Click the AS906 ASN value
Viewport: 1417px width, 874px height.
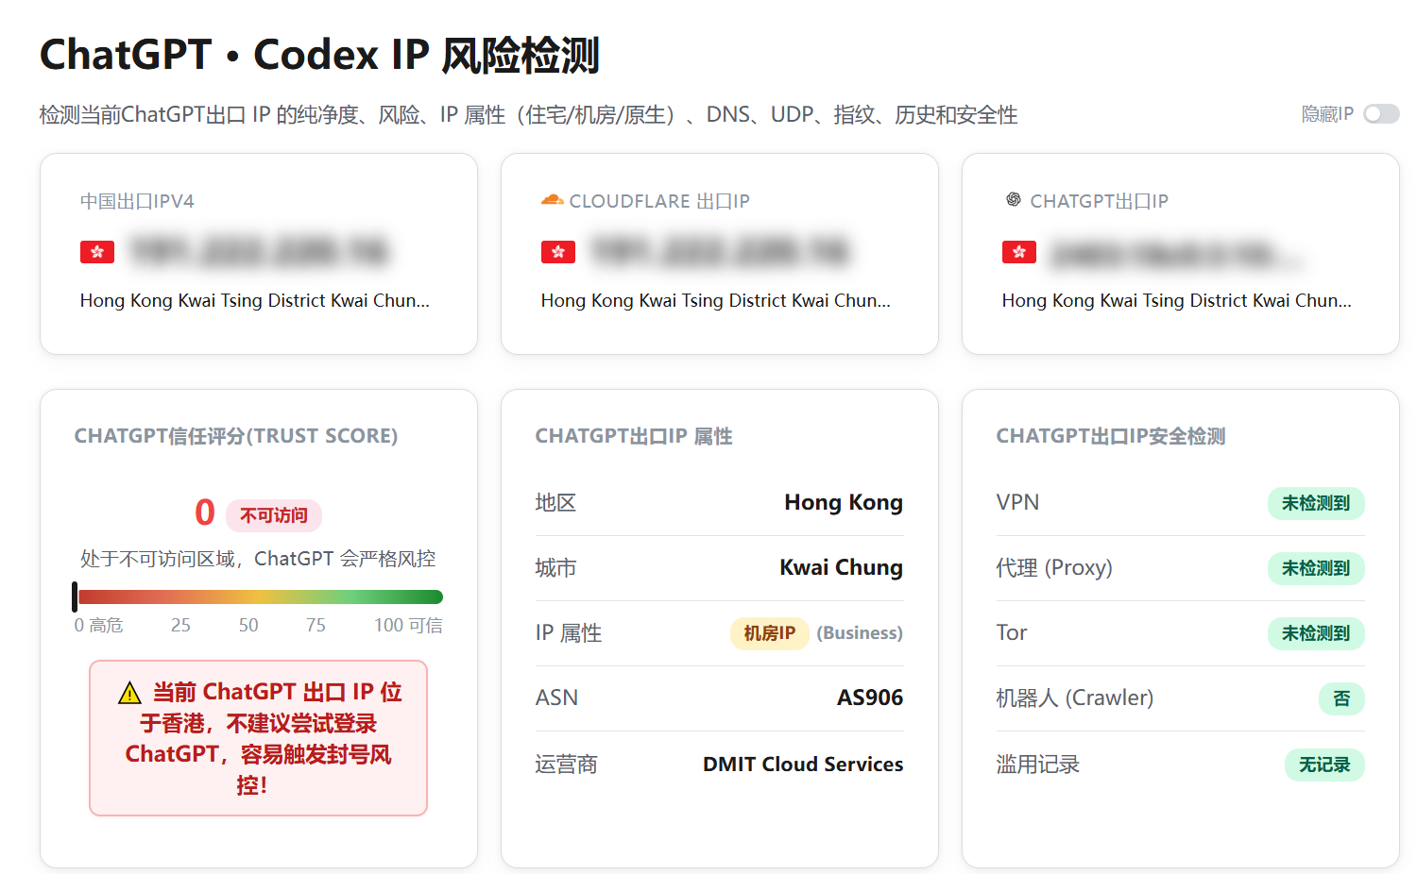coord(870,698)
